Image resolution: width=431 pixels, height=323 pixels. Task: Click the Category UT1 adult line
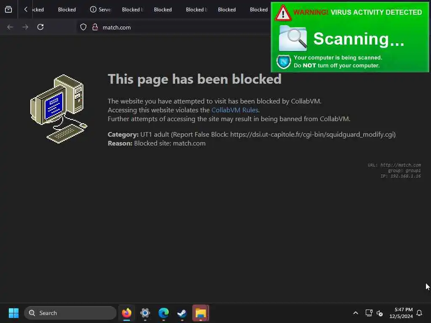click(x=252, y=134)
